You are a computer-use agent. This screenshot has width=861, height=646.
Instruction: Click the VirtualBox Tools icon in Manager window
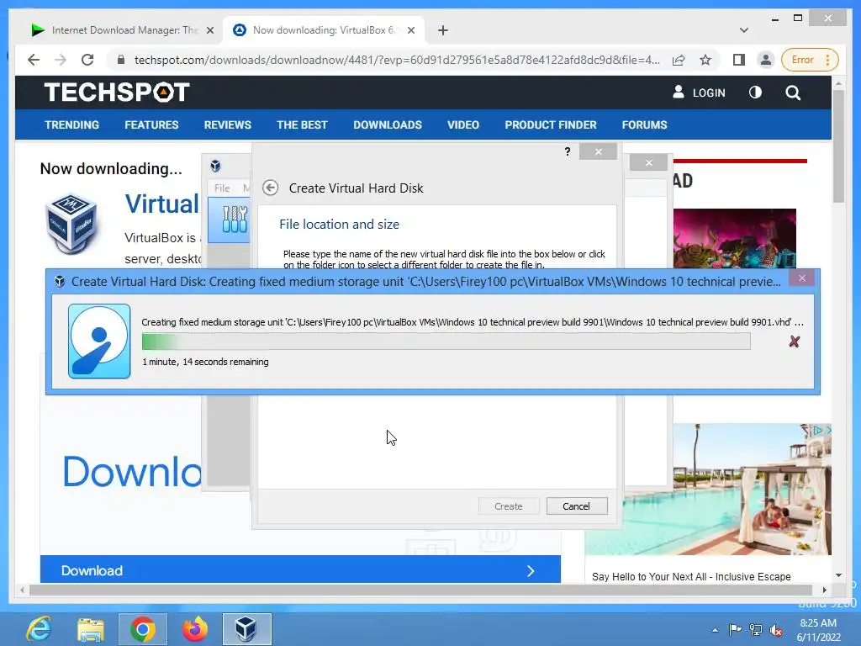235,220
